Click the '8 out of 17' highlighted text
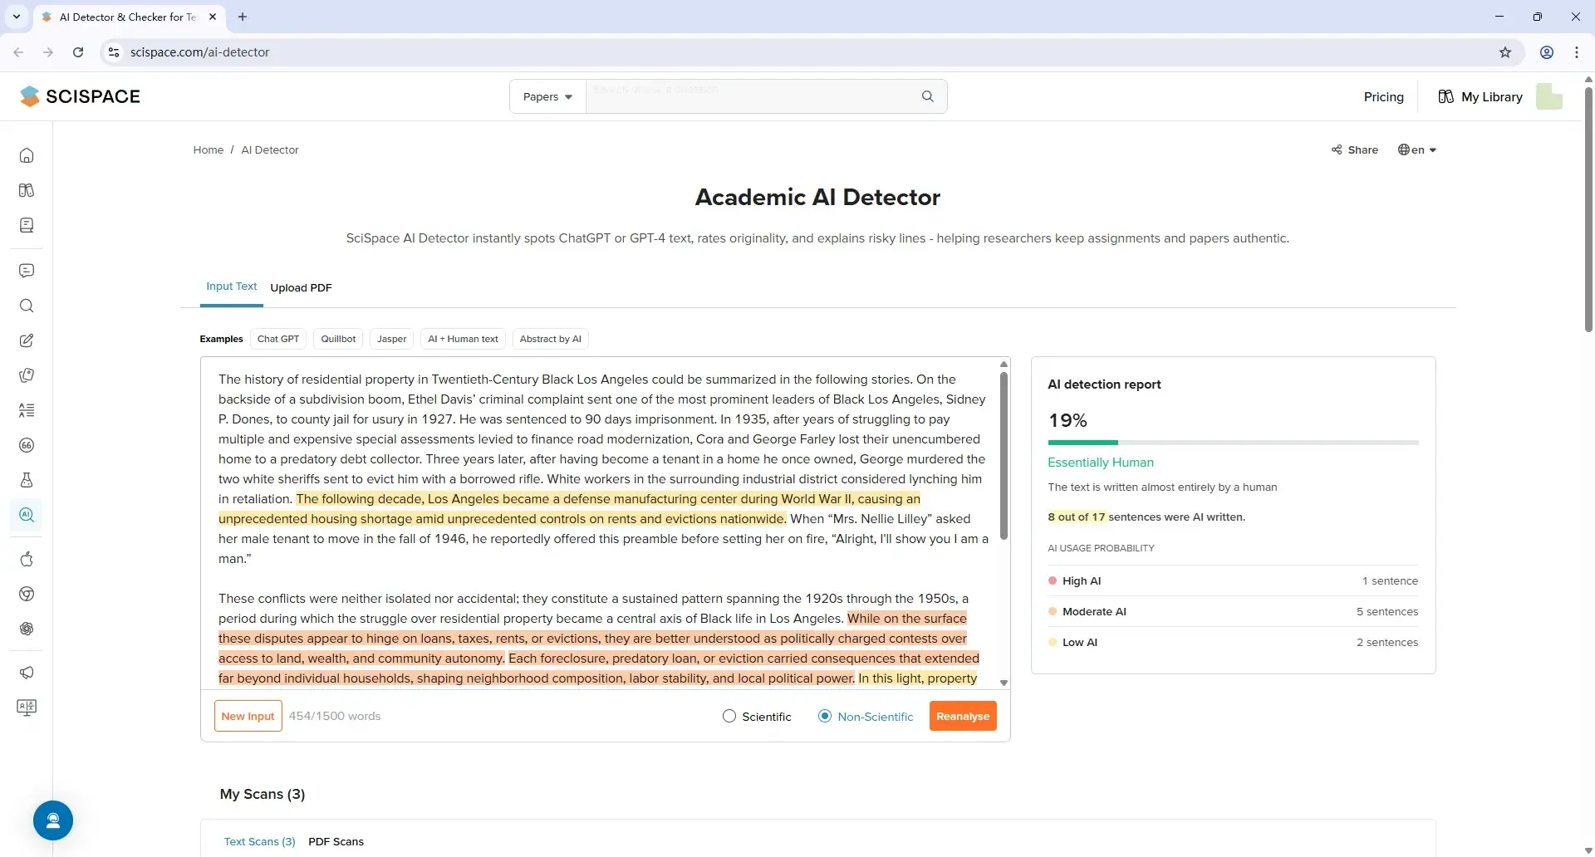Viewport: 1595px width, 857px height. tap(1077, 517)
